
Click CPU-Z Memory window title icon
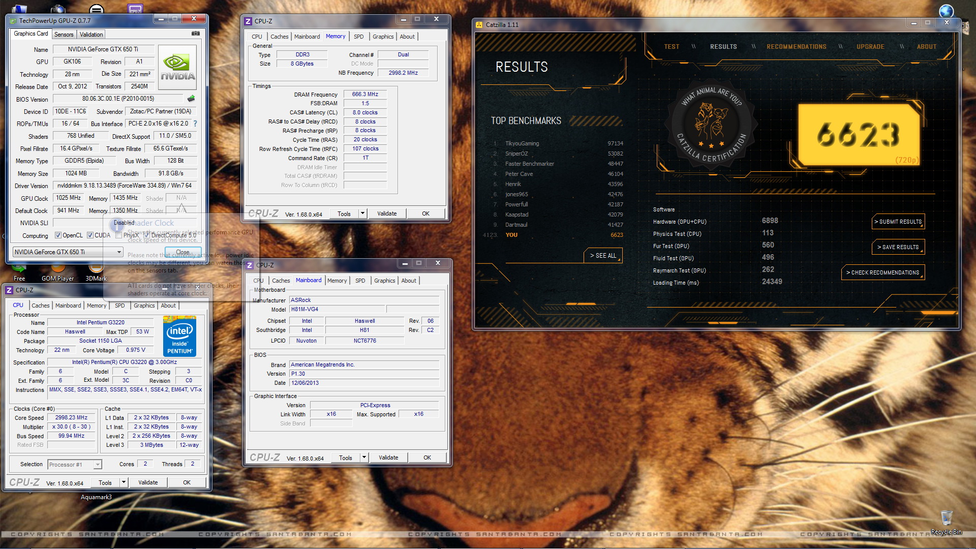click(248, 21)
